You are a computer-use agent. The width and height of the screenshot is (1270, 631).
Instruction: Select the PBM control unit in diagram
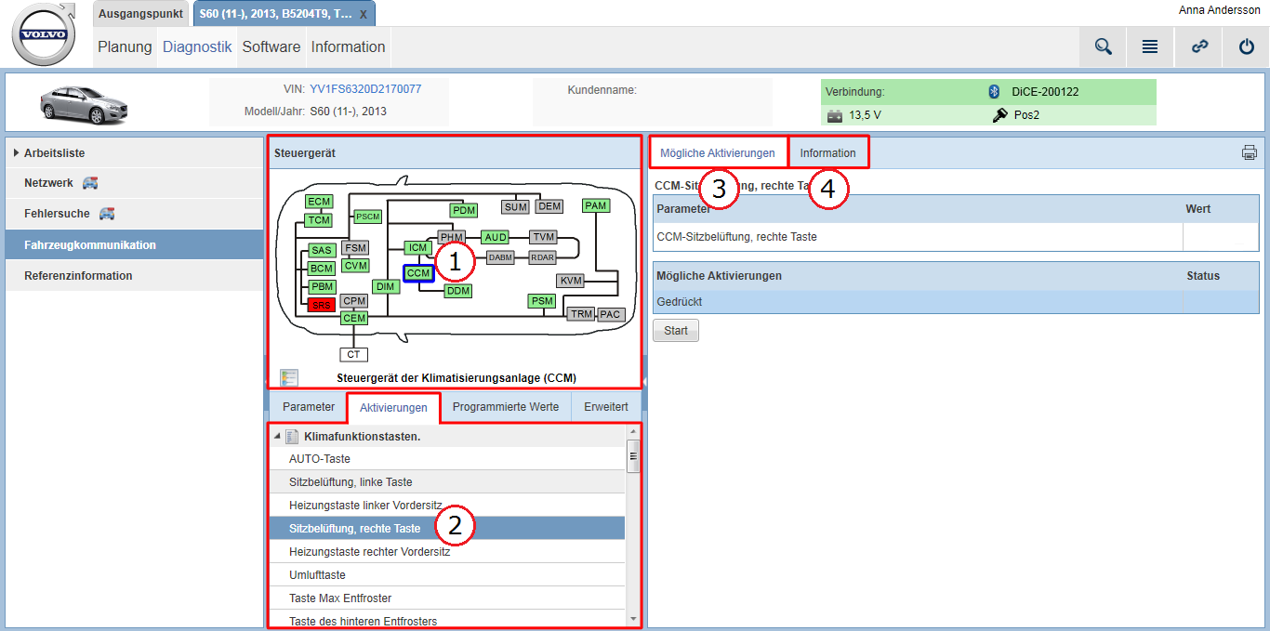click(322, 286)
